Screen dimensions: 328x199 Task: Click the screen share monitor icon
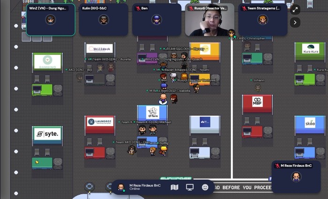tap(190, 187)
